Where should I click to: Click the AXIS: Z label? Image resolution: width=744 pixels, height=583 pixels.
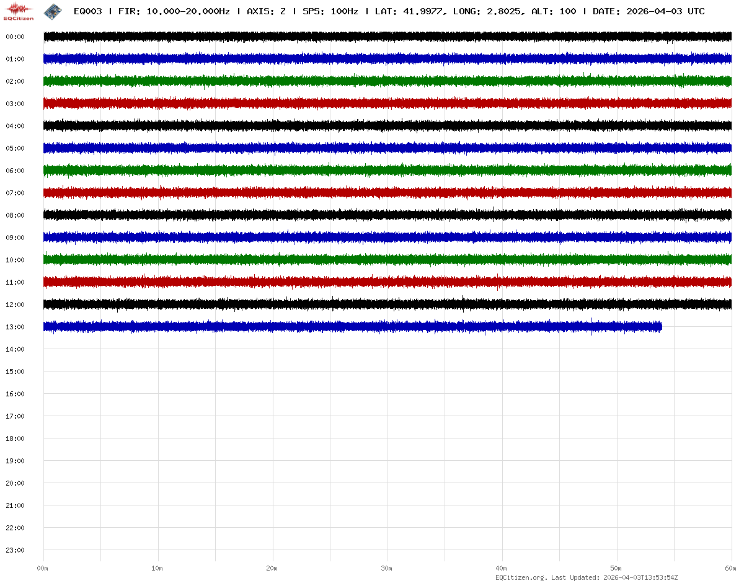pyautogui.click(x=266, y=11)
